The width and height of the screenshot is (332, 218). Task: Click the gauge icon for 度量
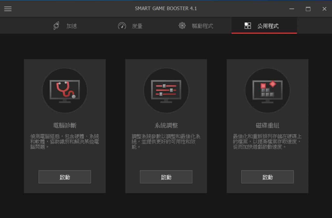pos(122,26)
